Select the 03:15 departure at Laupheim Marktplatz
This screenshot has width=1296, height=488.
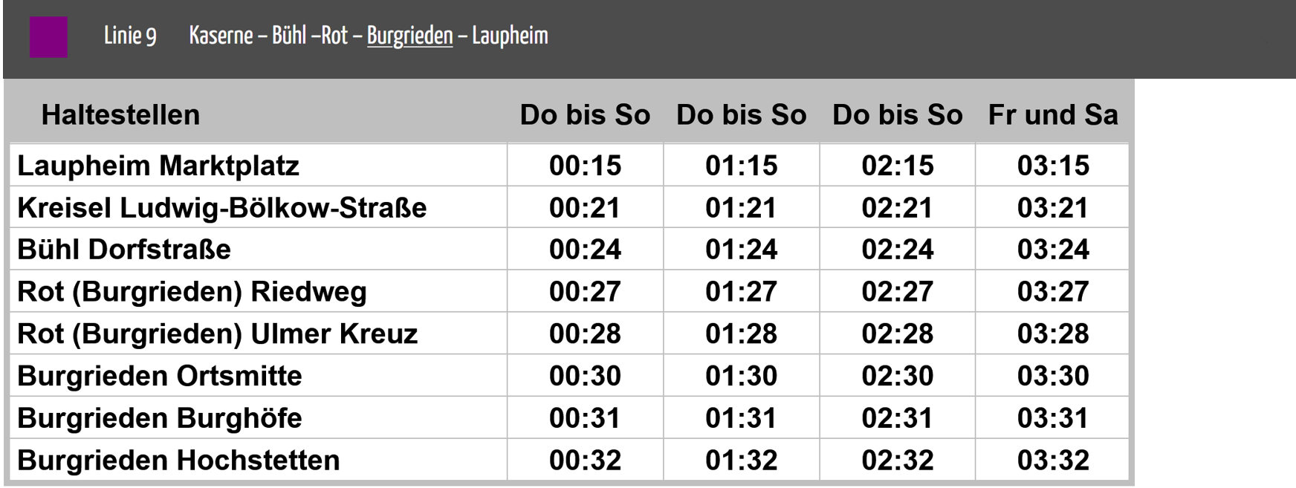pos(1053,166)
